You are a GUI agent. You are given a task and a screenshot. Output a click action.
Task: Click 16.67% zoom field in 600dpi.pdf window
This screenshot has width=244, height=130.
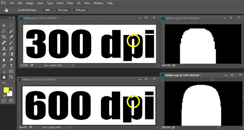point(23,127)
